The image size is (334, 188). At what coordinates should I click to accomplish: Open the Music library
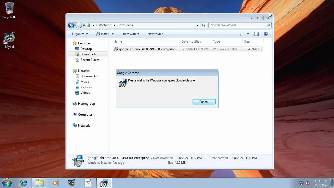[85, 82]
